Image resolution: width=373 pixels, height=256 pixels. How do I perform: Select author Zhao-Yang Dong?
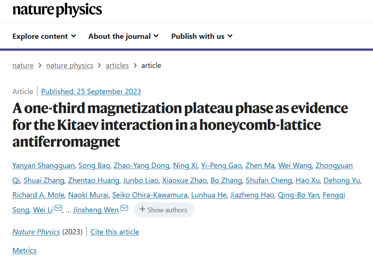[x=142, y=165]
